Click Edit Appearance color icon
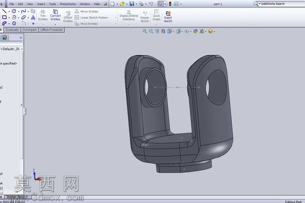305x203 pixels. [196, 31]
